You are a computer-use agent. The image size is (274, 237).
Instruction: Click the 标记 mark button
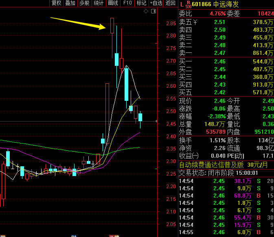(141, 3)
